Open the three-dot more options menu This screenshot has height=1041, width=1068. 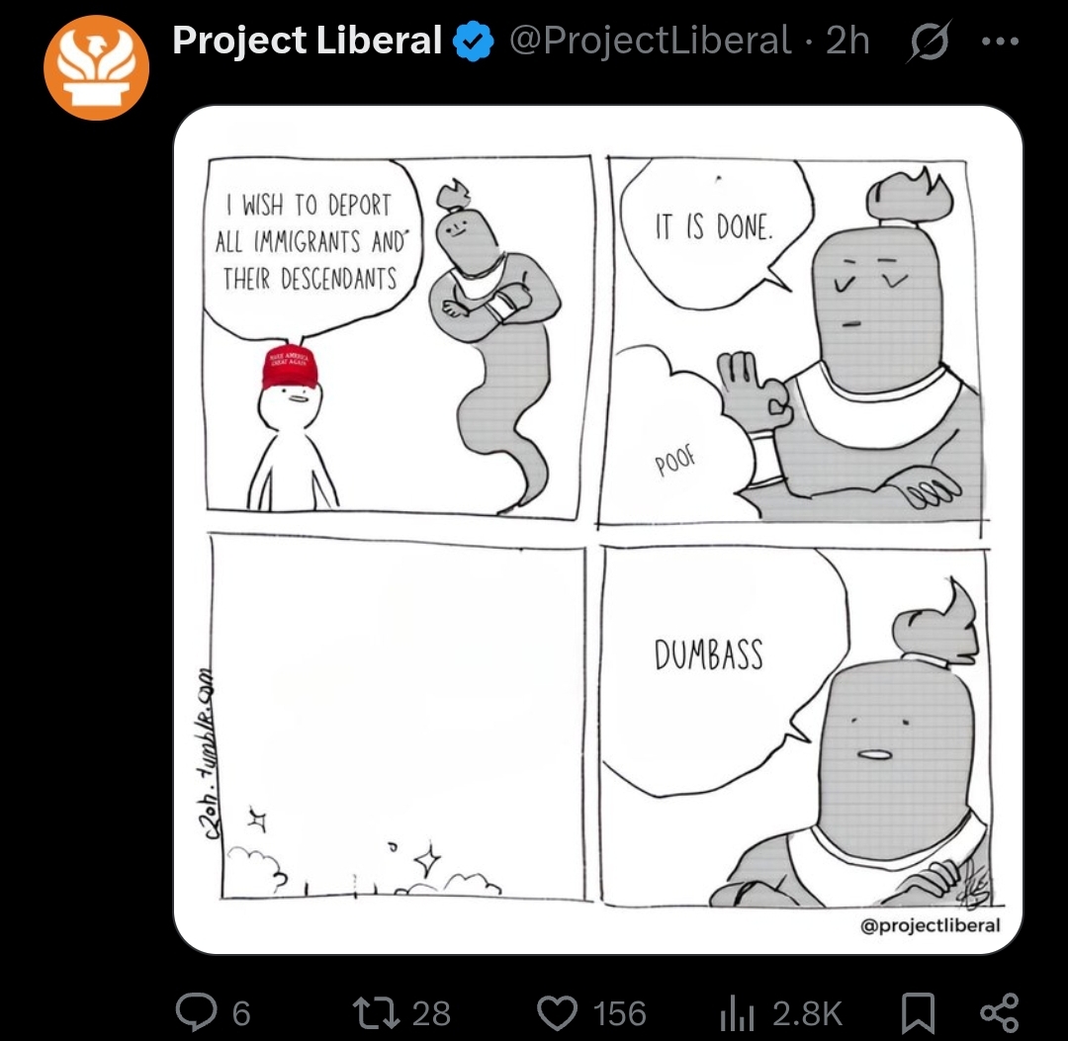click(x=1000, y=41)
